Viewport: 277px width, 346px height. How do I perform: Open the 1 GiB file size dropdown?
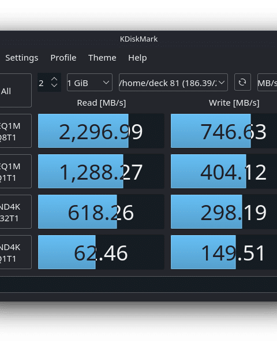coord(89,83)
